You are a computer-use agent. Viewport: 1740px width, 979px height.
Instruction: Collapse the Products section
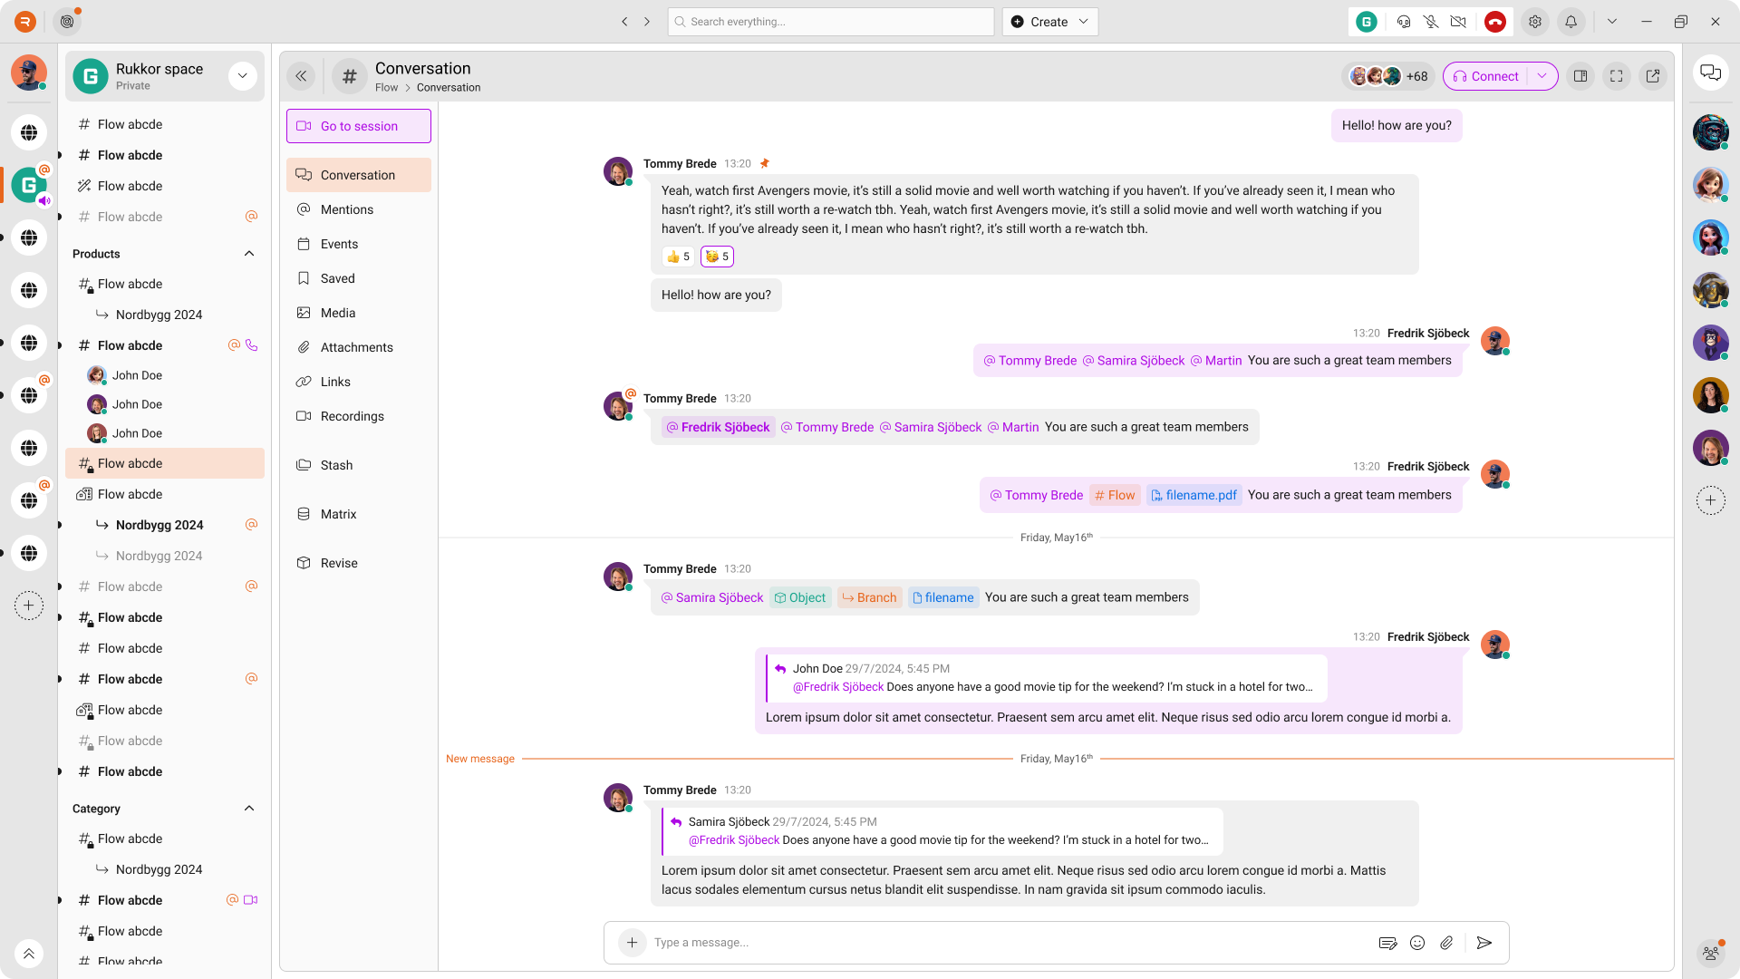pos(249,254)
